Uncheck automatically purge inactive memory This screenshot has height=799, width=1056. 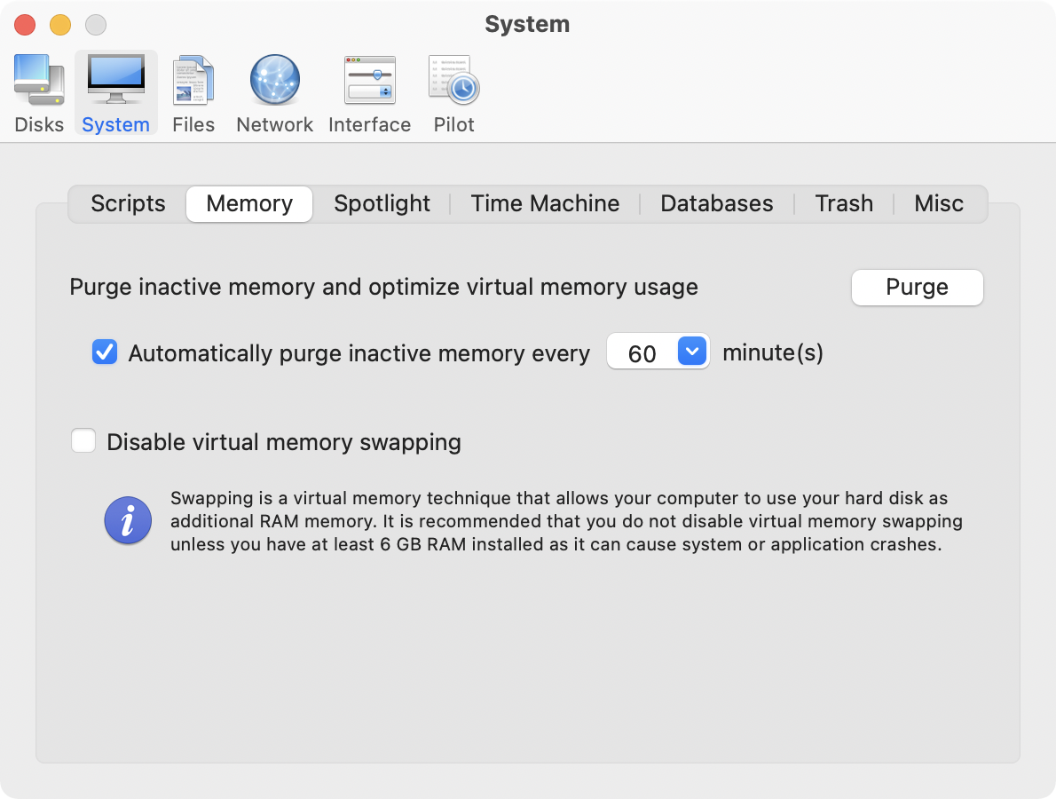pos(105,352)
